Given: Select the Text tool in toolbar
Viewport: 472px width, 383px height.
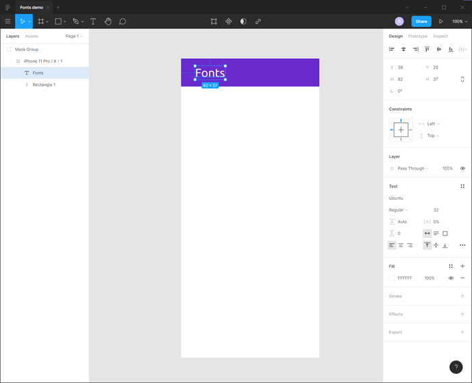Looking at the screenshot, I should point(93,22).
